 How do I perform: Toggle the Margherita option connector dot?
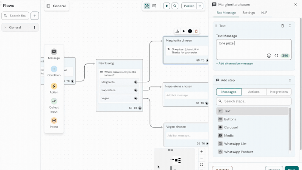[x=136, y=82]
